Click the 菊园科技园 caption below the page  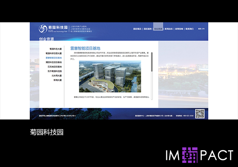[46, 132]
